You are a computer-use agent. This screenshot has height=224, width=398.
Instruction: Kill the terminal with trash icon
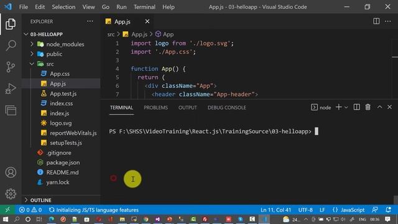coord(368,108)
